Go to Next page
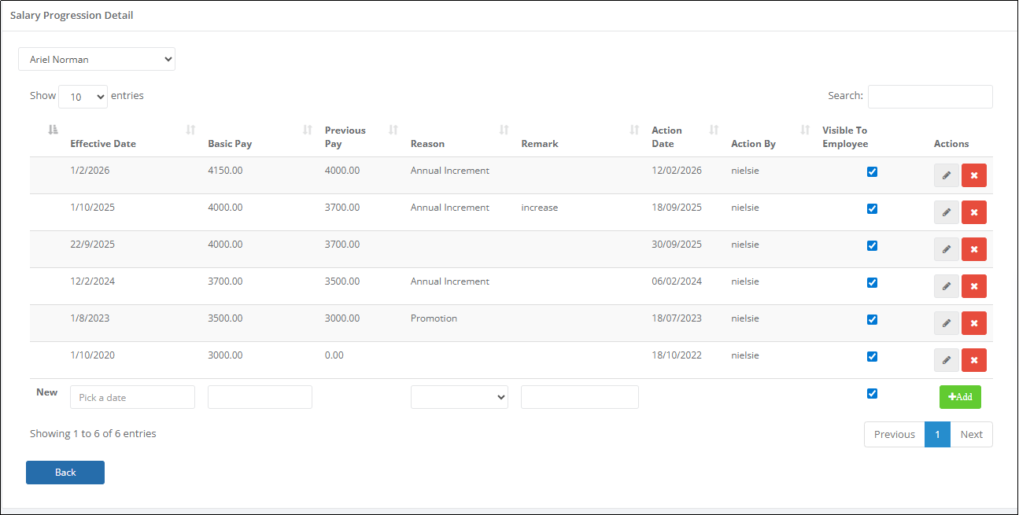 [972, 434]
